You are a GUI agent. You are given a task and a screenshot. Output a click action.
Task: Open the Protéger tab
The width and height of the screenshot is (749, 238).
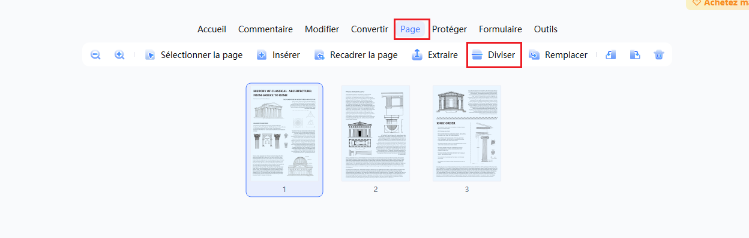(450, 29)
